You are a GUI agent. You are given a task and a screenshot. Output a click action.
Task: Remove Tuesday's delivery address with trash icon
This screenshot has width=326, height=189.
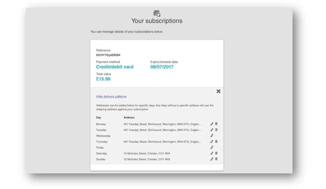tap(216, 130)
